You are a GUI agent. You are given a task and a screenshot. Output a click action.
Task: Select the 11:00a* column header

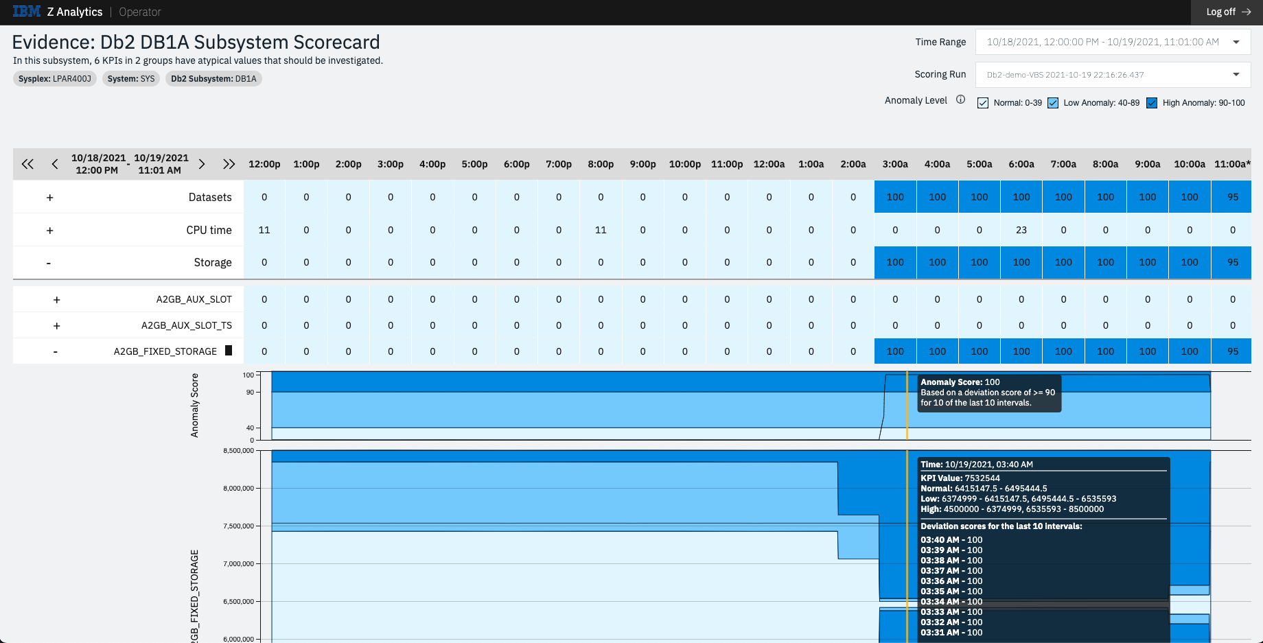(x=1233, y=164)
